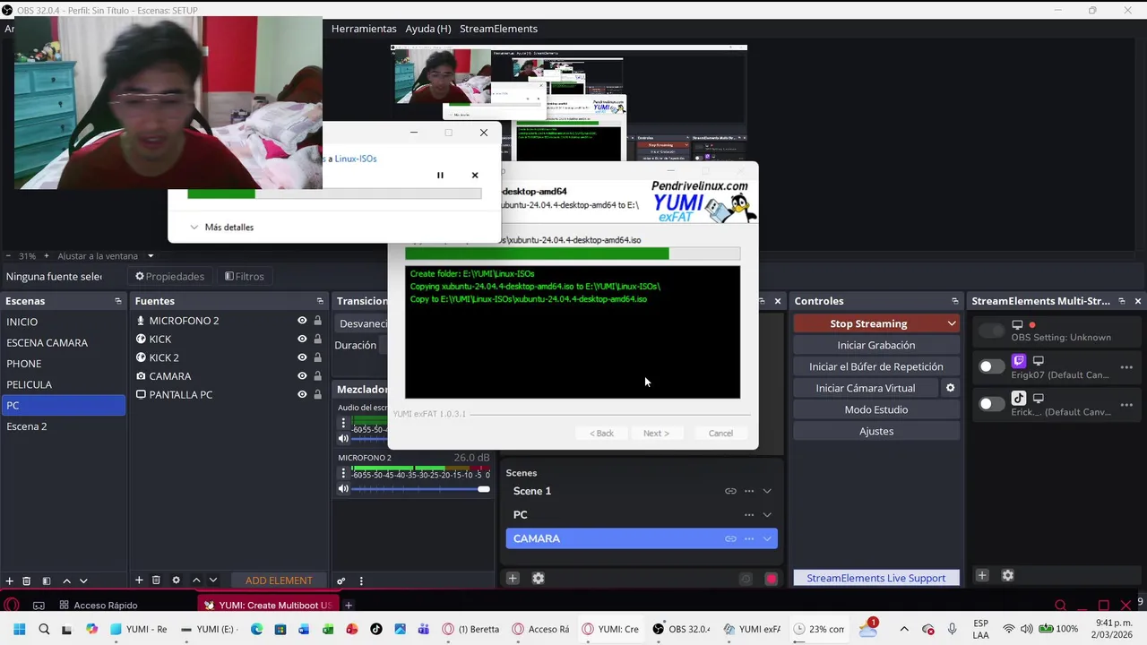The height and width of the screenshot is (645, 1147).
Task: Float the Fuentes dock panel
Action: click(320, 301)
